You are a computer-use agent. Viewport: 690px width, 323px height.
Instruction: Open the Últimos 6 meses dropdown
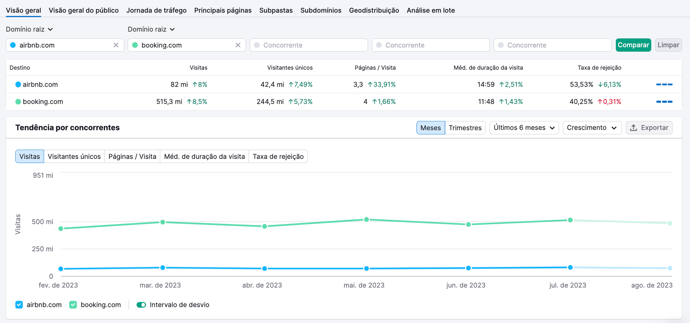pyautogui.click(x=524, y=127)
